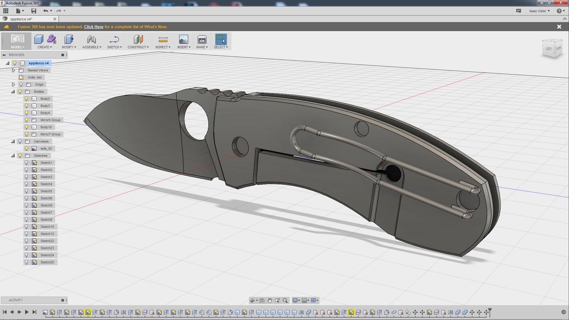This screenshot has height=320, width=569.
Task: Open the Insert image tool
Action: [183, 40]
